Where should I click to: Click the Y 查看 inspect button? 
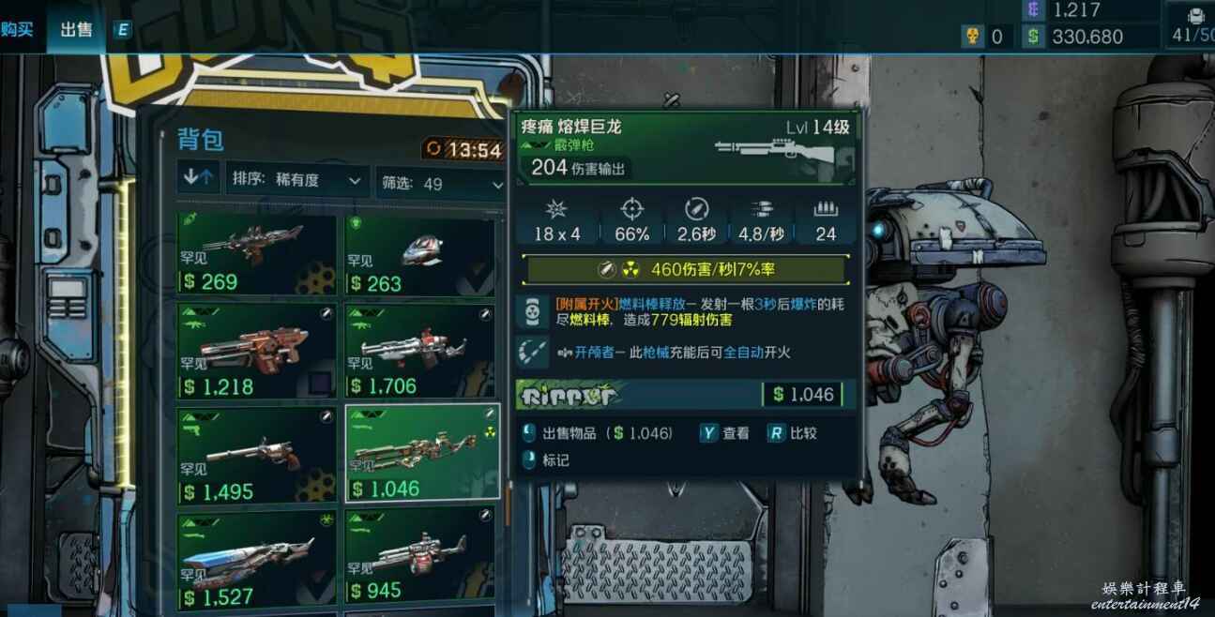coord(725,433)
